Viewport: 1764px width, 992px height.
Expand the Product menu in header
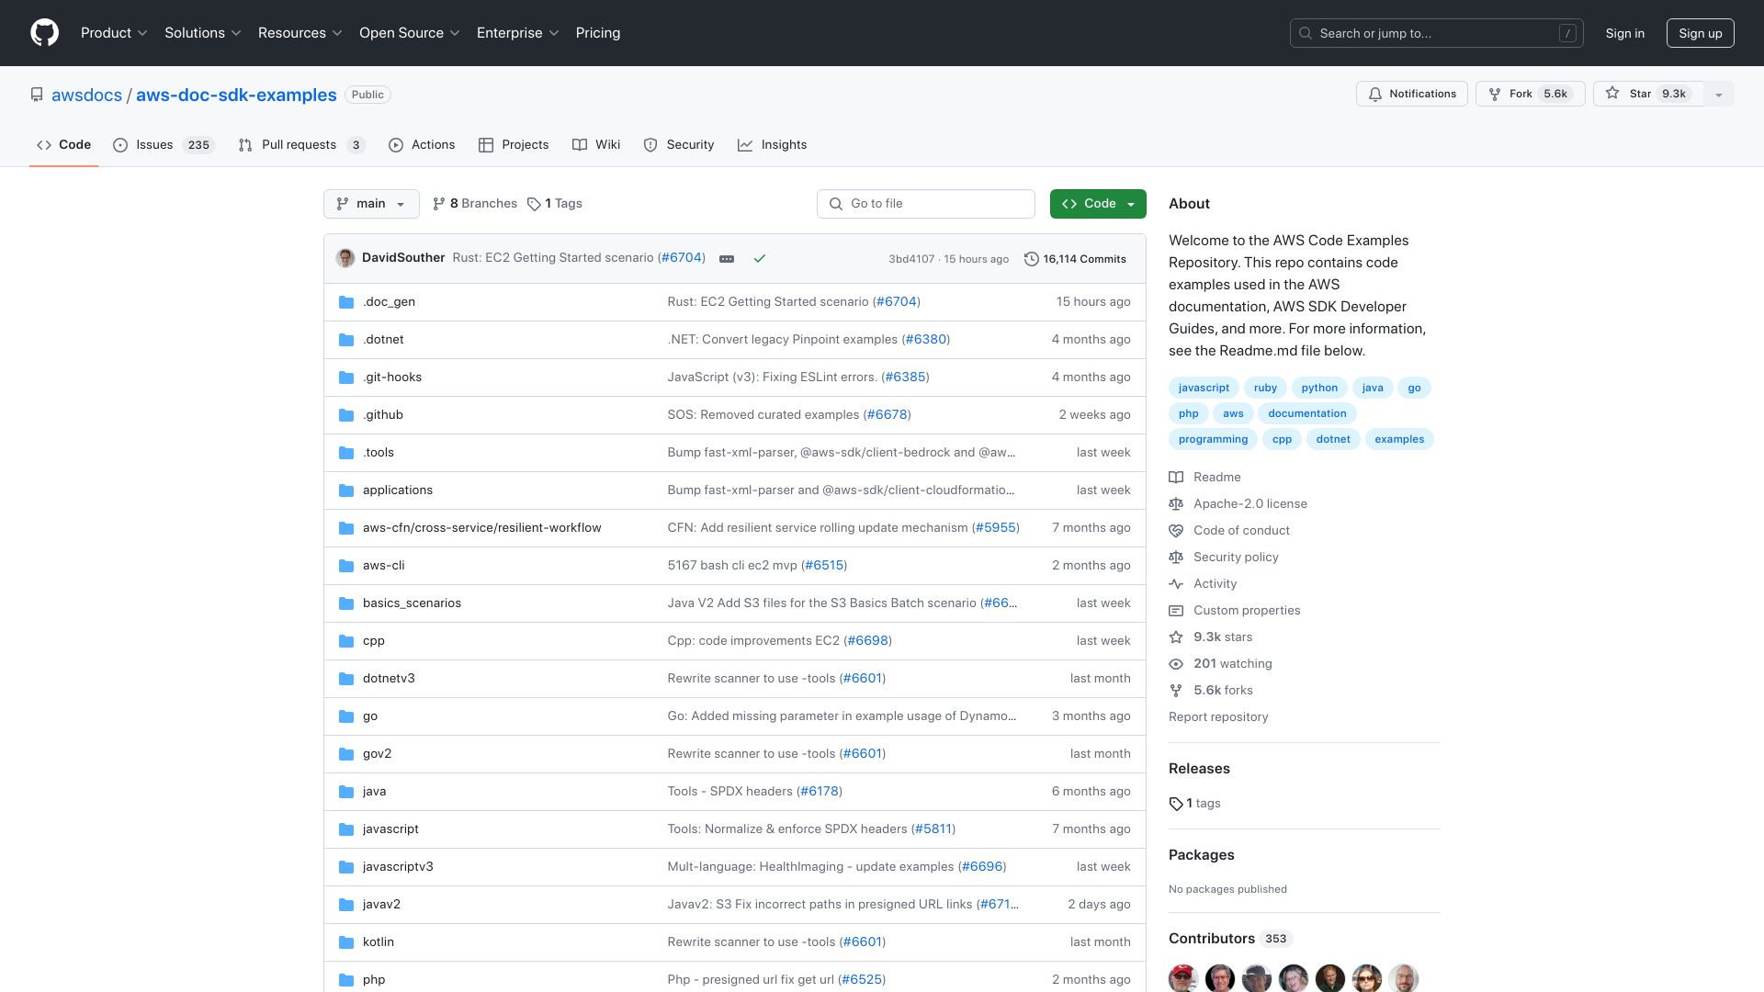[114, 33]
